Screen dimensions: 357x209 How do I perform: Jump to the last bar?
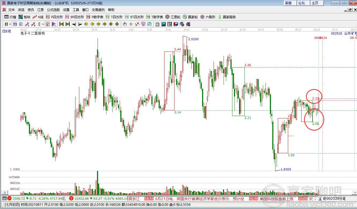point(68,24)
